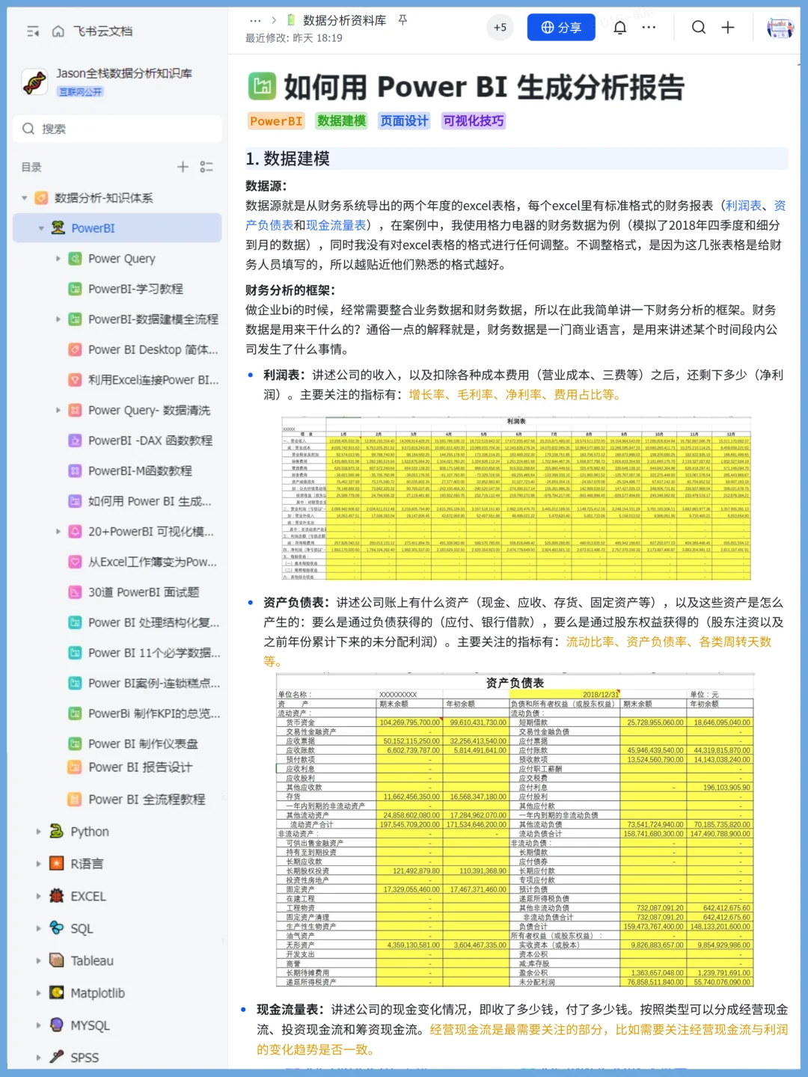Click the Tableau folder icon
This screenshot has height=1077, width=808.
(56, 960)
